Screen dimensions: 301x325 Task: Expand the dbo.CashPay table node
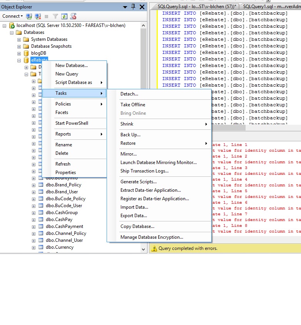click(x=33, y=219)
